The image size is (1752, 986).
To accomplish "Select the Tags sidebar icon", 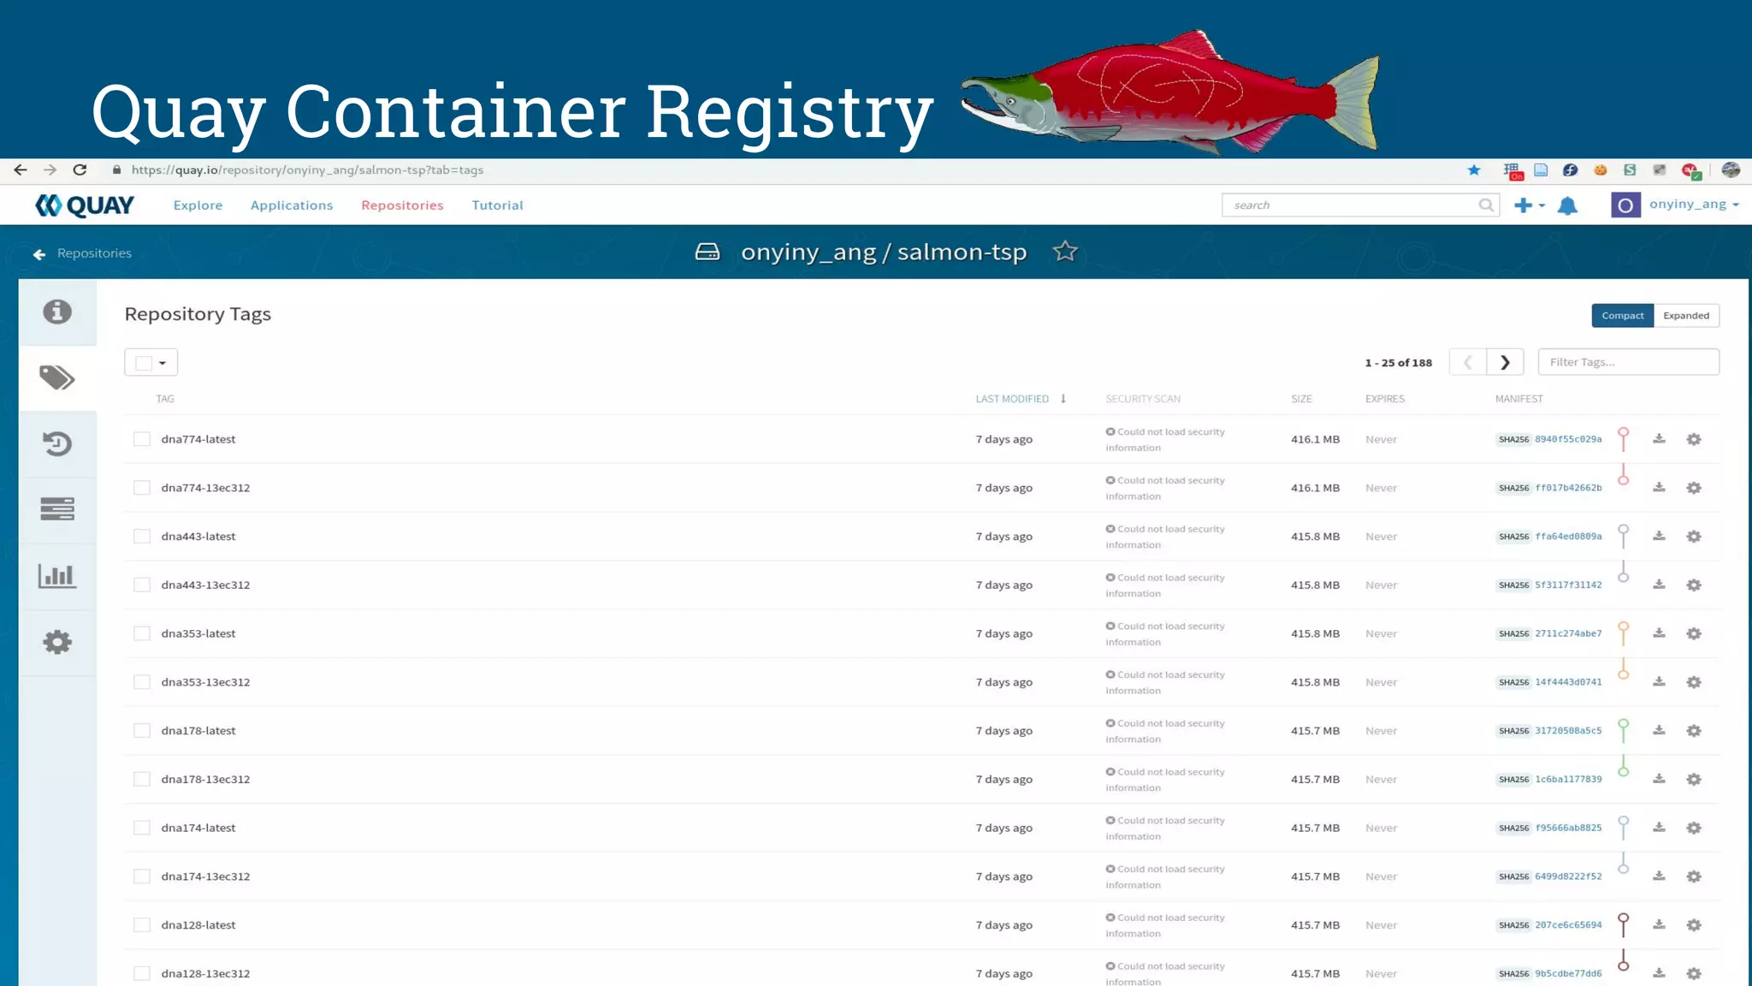I will point(57,377).
